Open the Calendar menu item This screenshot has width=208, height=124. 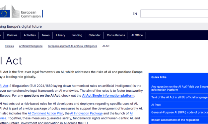(95, 35)
